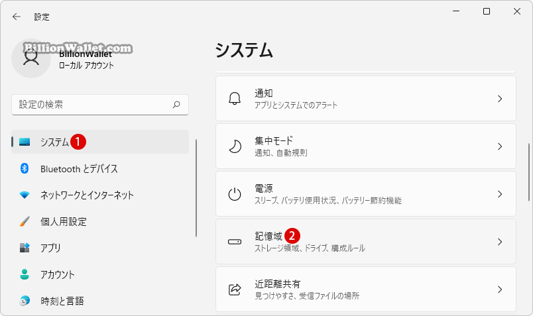Click the ストレージ領域、ドライブ description

click(310, 248)
